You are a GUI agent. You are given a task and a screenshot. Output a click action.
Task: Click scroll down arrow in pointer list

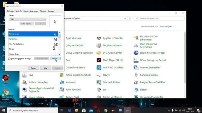point(59,54)
